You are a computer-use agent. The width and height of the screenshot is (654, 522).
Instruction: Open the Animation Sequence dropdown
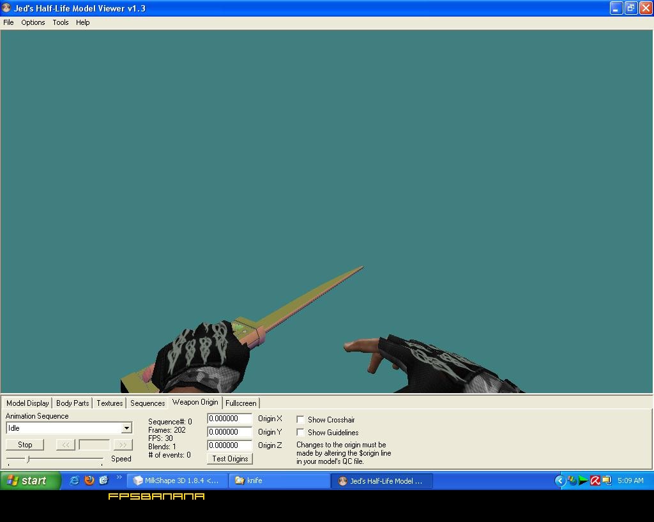click(126, 428)
